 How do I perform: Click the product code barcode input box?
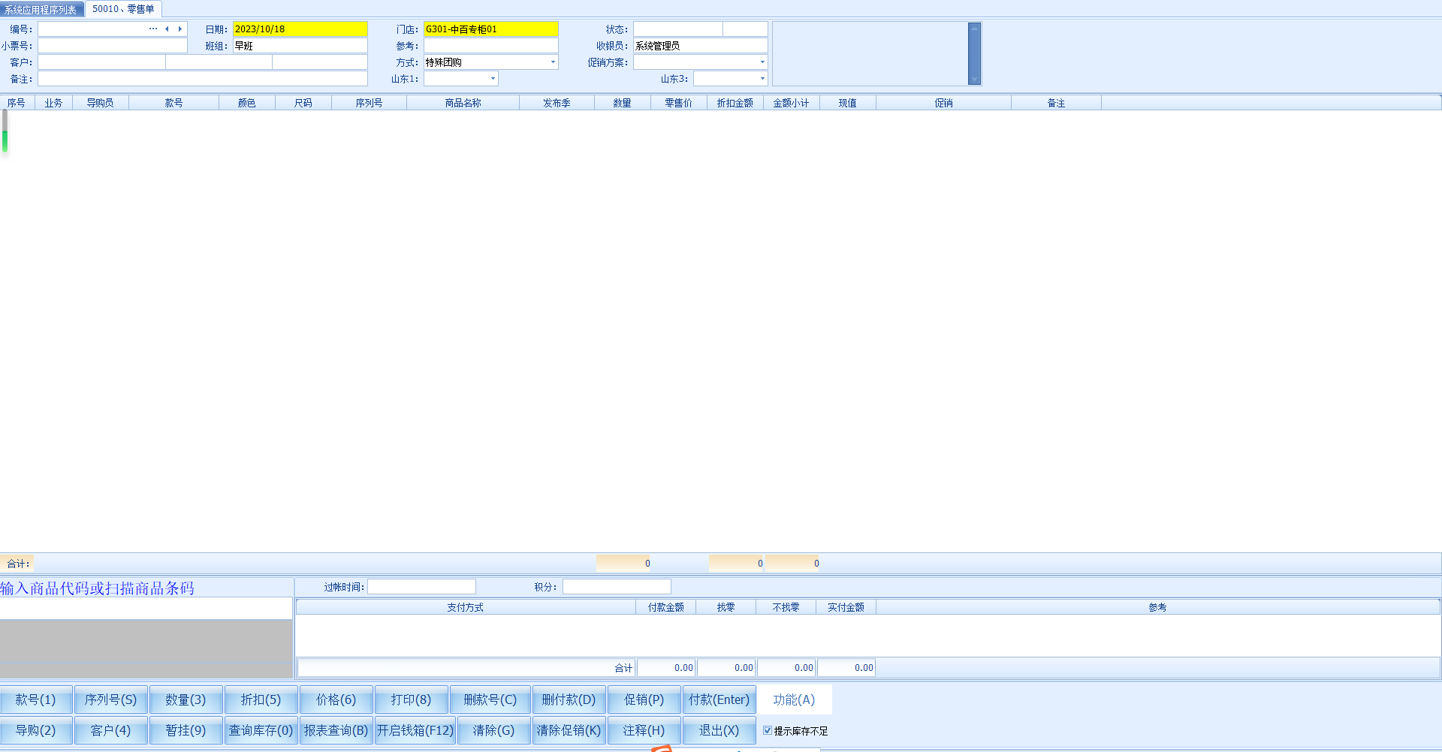(146, 608)
